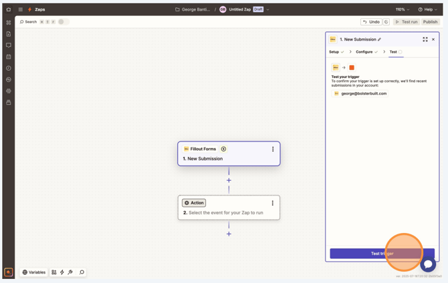Open the apps grid launcher
Viewport: 448px width, 283px height.
click(x=20, y=9)
